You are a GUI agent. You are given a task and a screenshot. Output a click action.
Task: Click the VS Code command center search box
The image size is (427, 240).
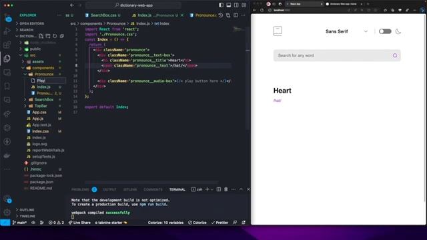[133, 5]
